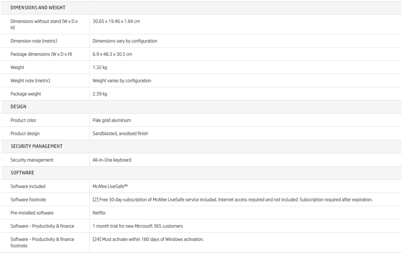Click the DIMENSIONS AND WEIGHT section header

[38, 8]
